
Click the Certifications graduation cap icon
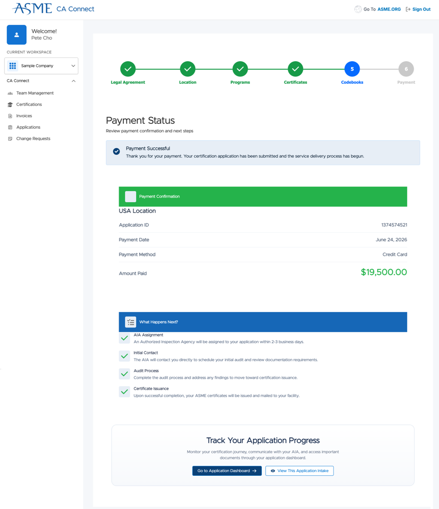(10, 105)
